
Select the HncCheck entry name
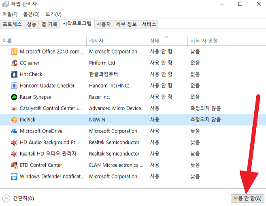point(31,74)
